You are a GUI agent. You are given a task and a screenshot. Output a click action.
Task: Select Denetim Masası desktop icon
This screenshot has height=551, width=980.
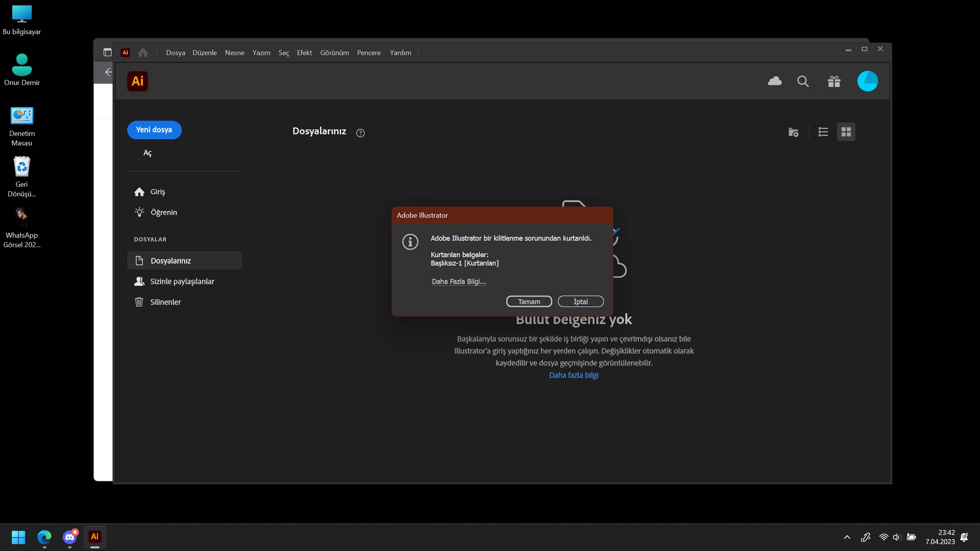22,127
